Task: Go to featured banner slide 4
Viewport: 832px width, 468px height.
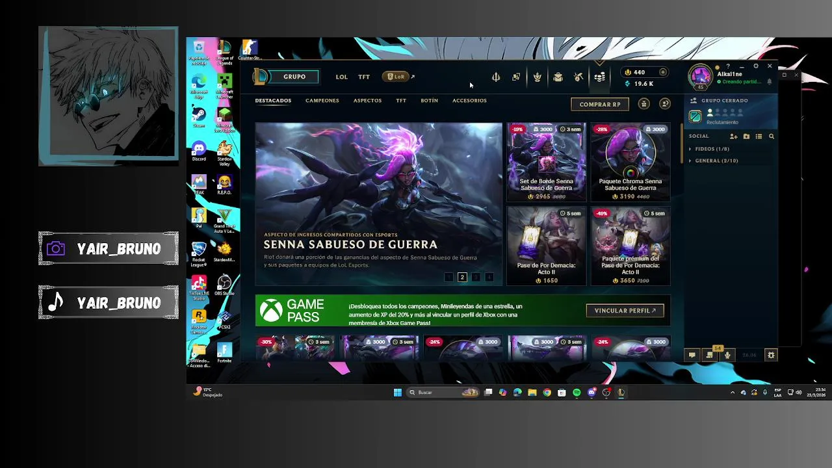Action: coord(489,277)
